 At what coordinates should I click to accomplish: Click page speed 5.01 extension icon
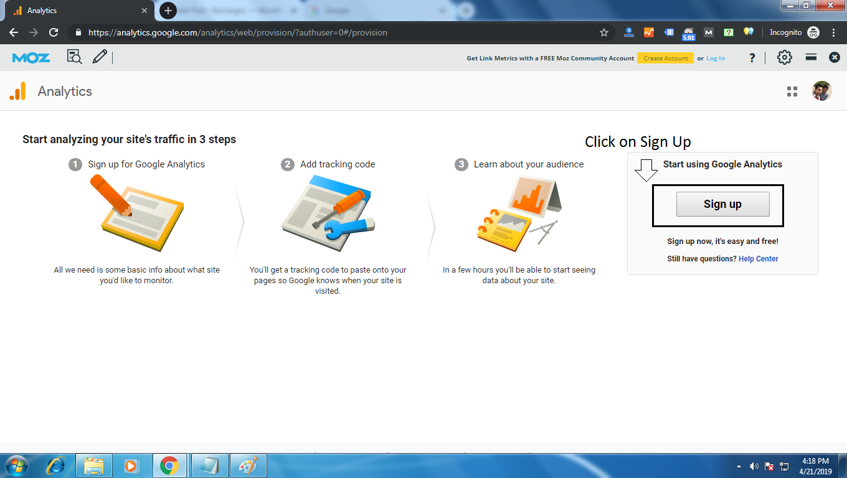(x=689, y=34)
